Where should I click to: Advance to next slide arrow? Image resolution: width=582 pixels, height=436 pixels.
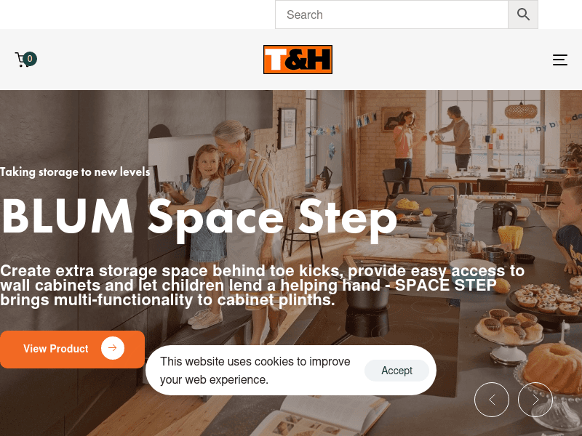click(x=535, y=400)
